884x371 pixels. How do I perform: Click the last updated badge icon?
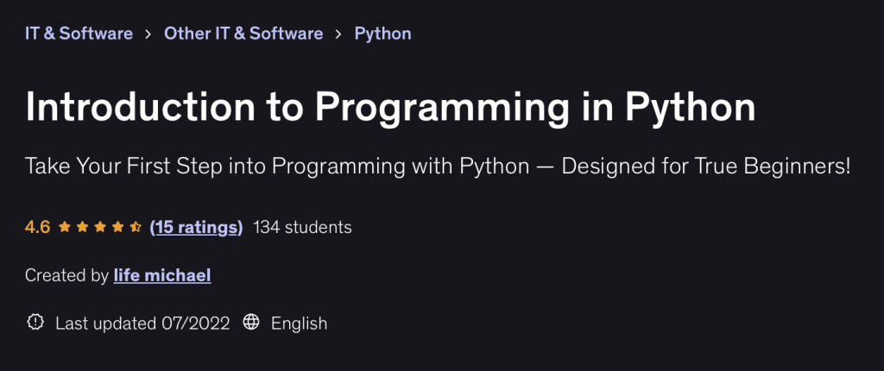point(35,323)
